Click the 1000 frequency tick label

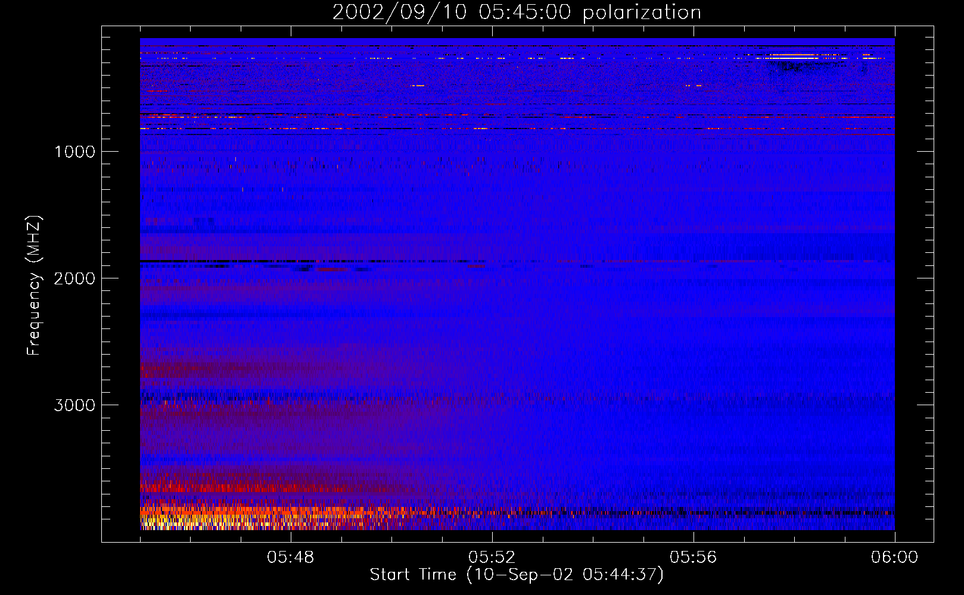coord(74,152)
